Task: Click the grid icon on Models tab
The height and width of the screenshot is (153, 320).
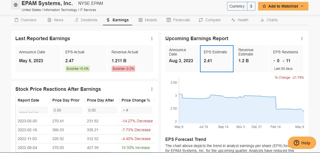Action: (x=141, y=20)
